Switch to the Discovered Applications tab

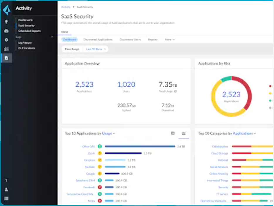[x=98, y=40]
